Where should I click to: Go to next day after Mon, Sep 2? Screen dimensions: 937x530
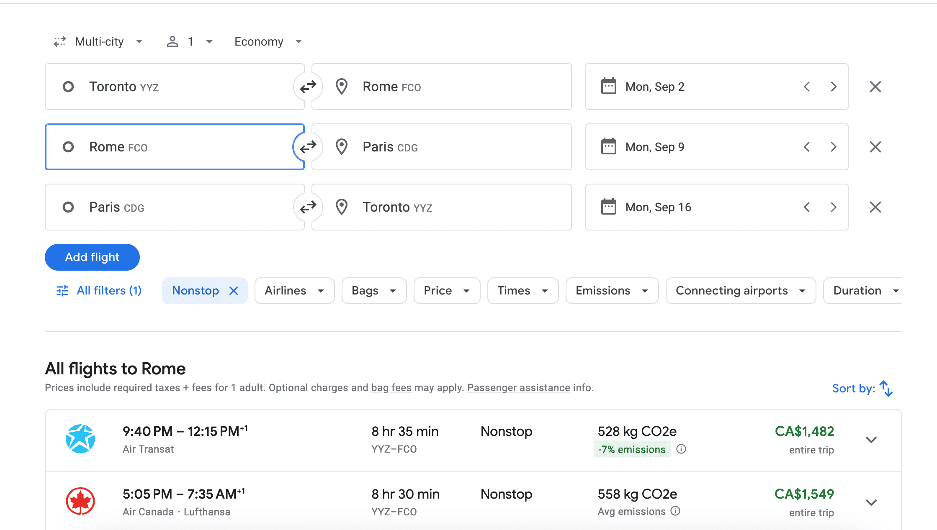tap(833, 87)
